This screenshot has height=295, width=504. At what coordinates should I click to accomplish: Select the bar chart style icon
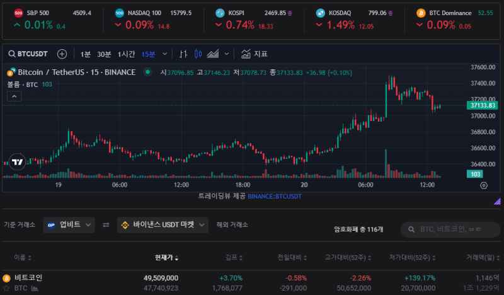[183, 54]
